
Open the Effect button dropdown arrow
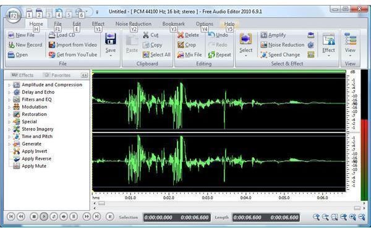click(x=329, y=56)
